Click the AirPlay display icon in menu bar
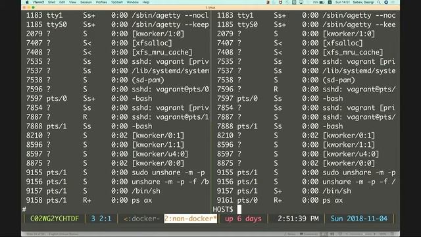The height and width of the screenshot is (237, 421). click(x=301, y=2)
